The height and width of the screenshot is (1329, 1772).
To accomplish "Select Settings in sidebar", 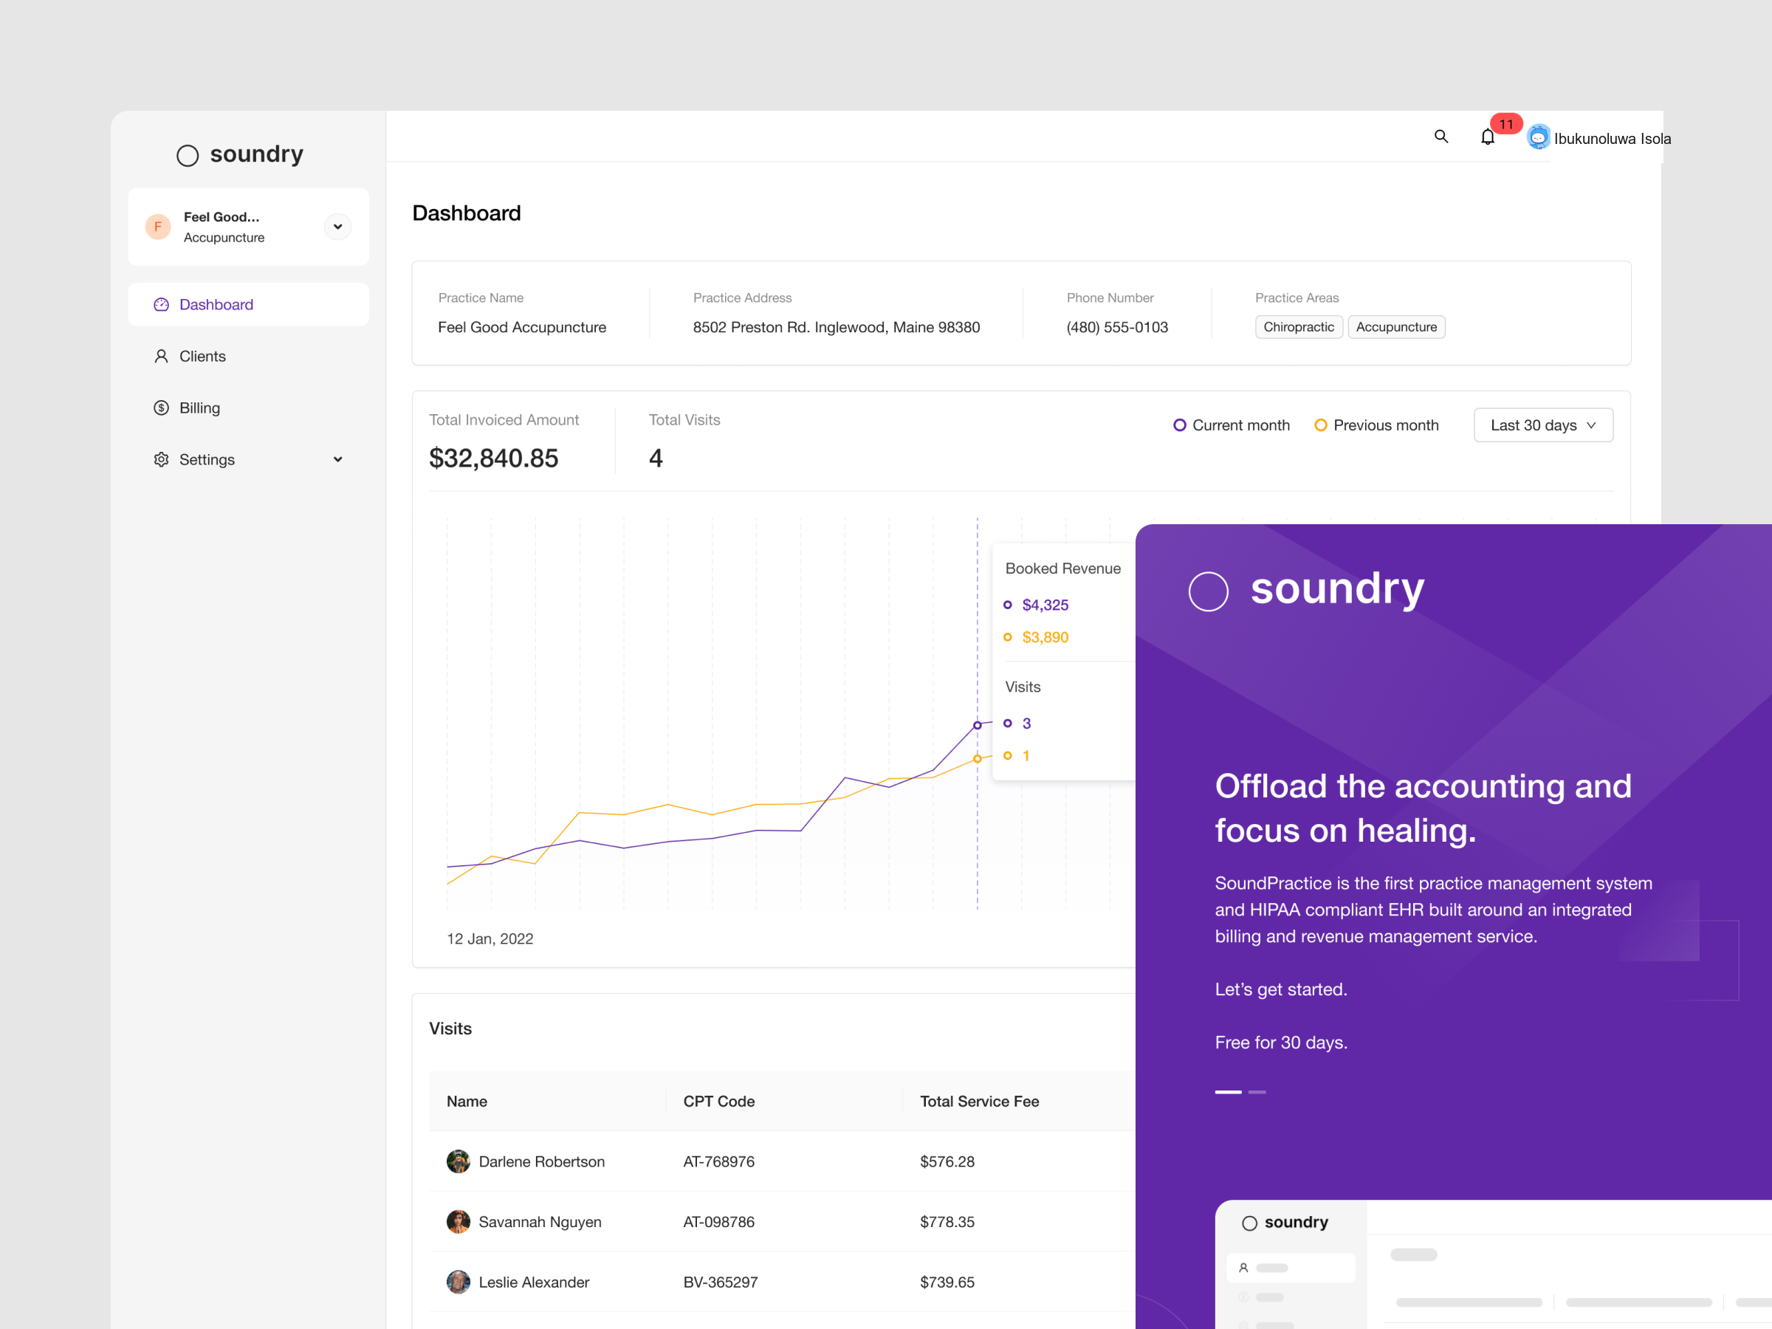I will tap(248, 460).
